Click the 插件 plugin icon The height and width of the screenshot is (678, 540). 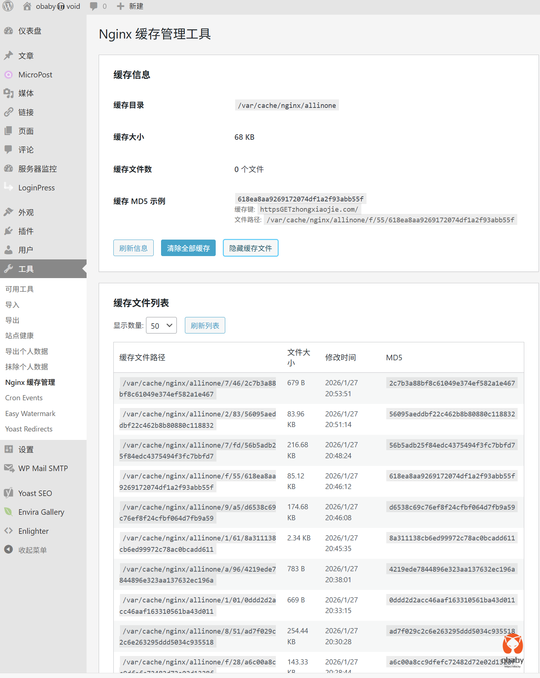pos(9,231)
